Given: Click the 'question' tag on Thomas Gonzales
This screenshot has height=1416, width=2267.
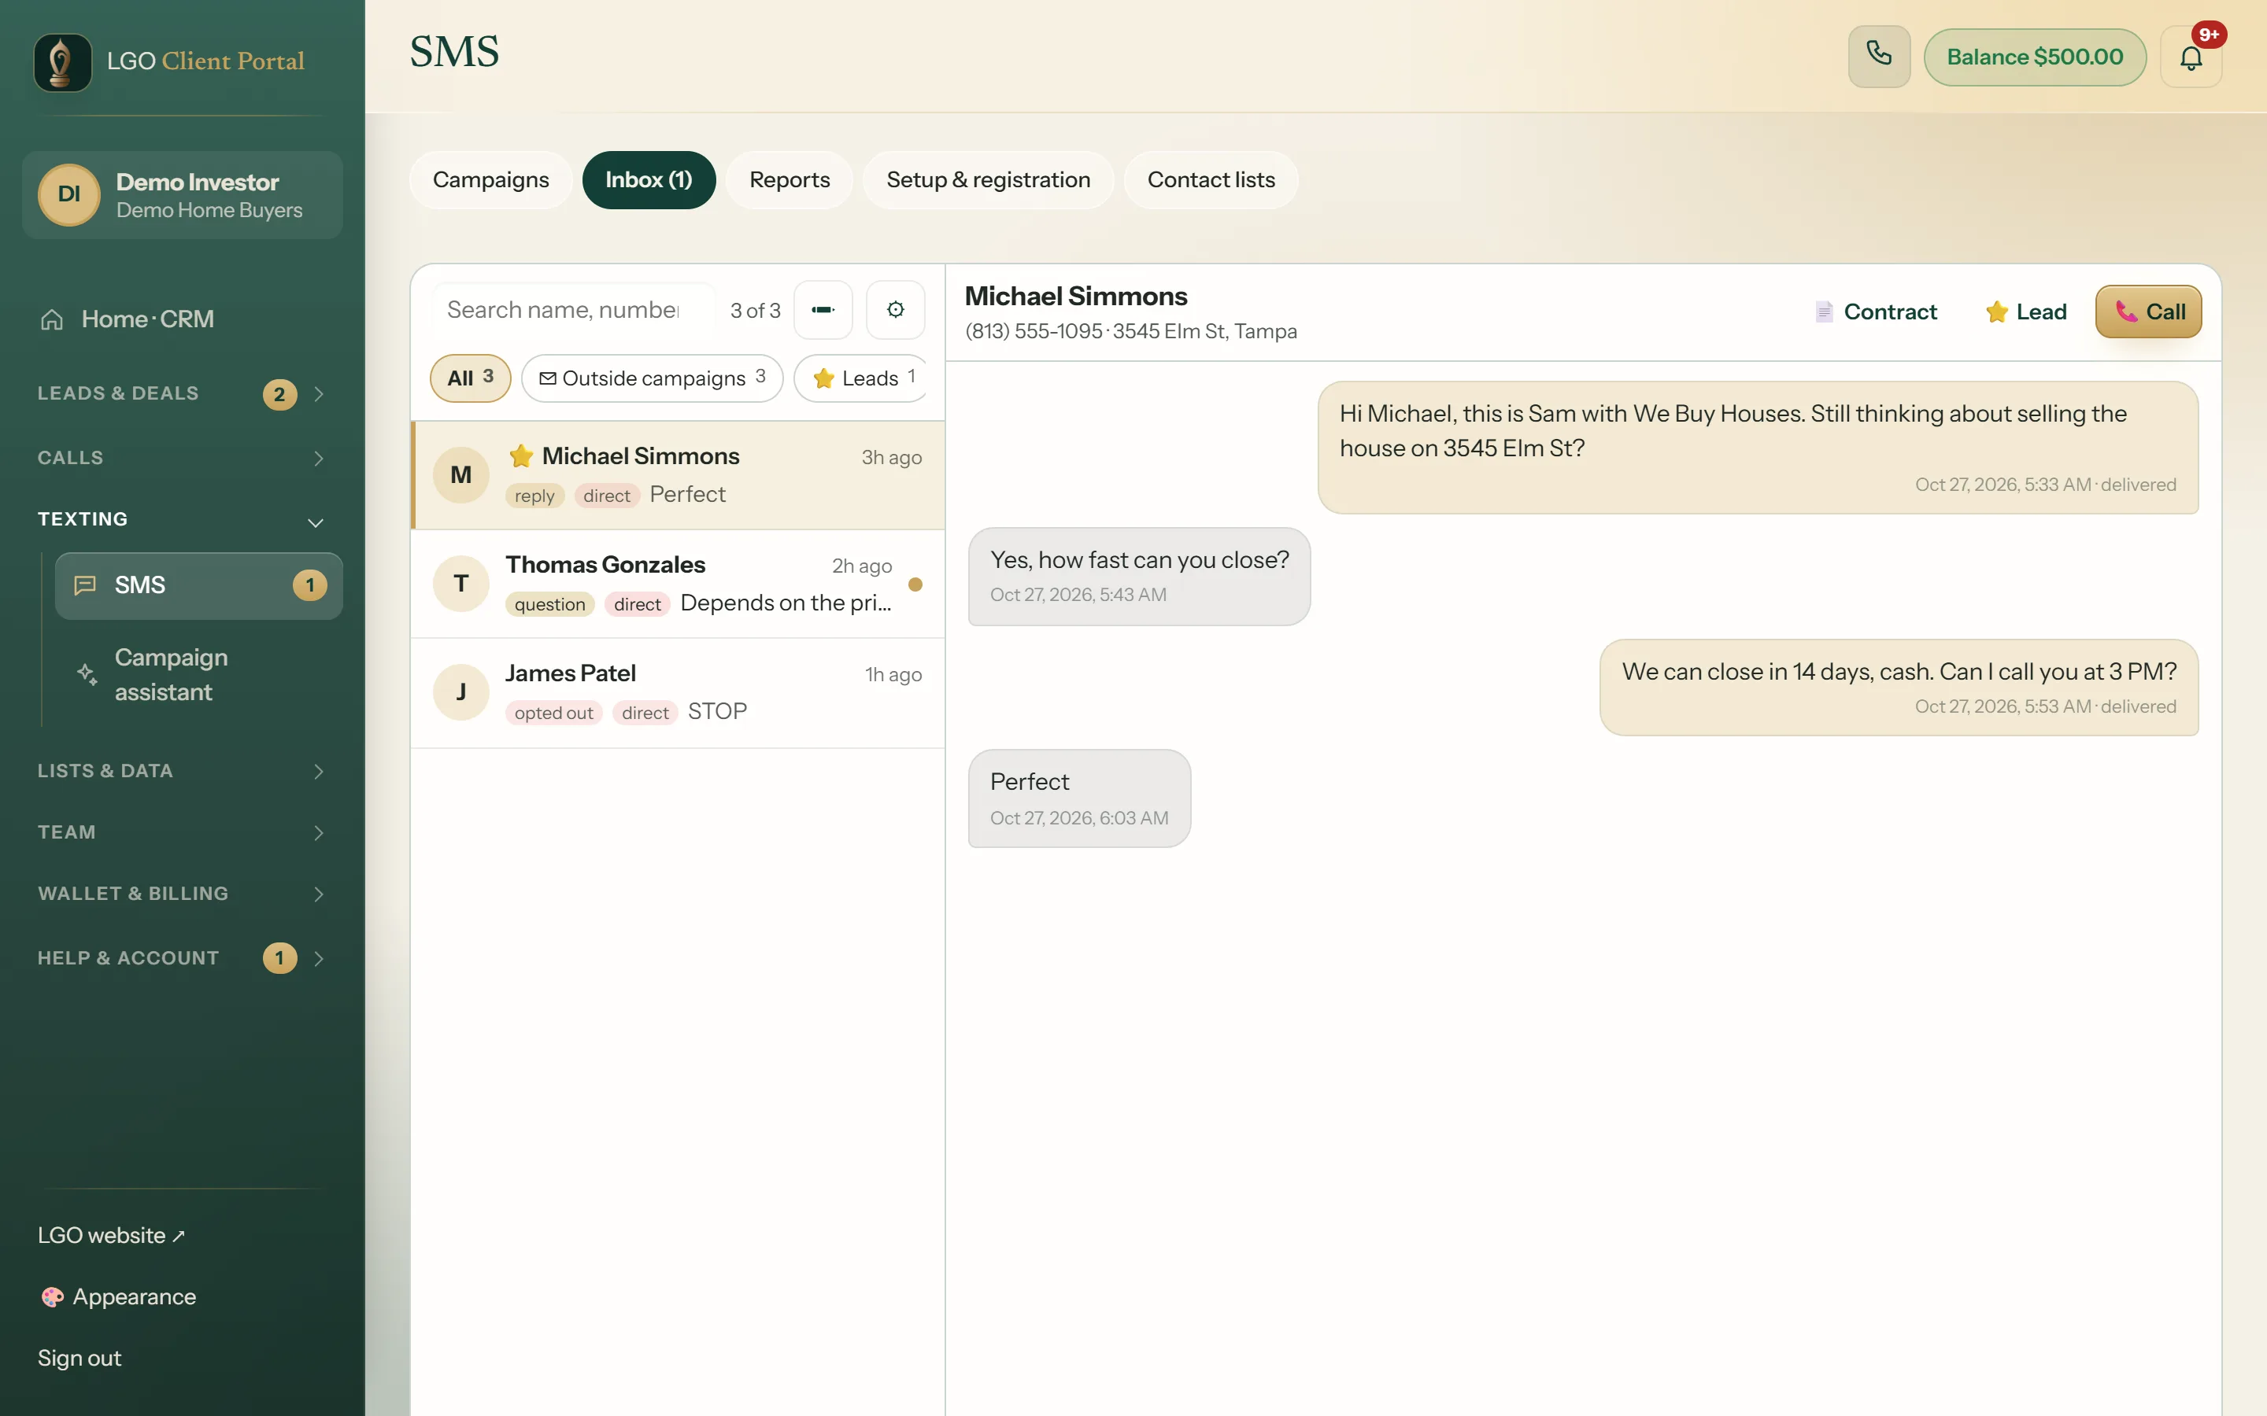Looking at the screenshot, I should tap(550, 604).
